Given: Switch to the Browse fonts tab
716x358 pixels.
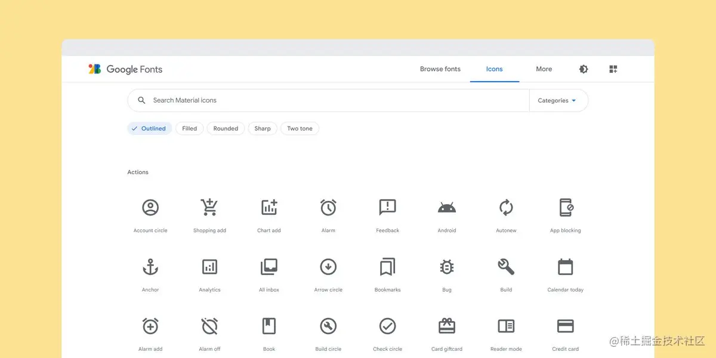Looking at the screenshot, I should tap(440, 69).
